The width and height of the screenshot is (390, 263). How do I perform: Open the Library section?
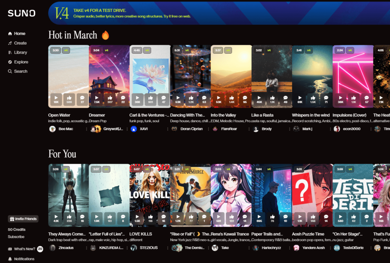point(21,53)
